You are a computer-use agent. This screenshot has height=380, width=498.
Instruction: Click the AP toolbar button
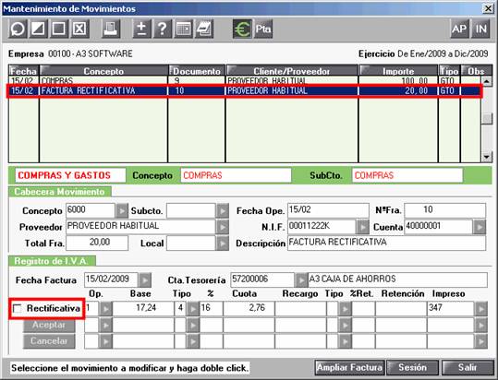coord(459,29)
